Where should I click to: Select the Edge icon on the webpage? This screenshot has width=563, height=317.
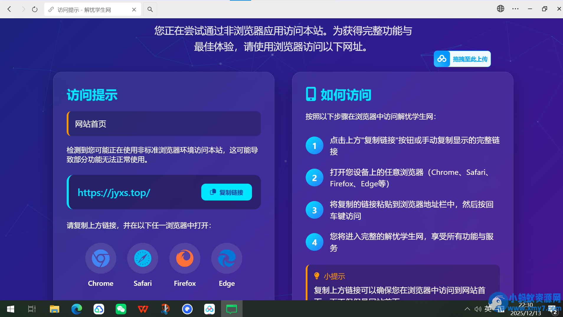(226, 258)
